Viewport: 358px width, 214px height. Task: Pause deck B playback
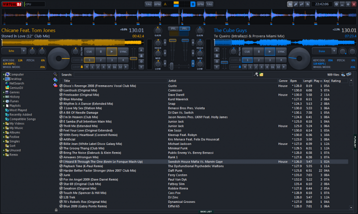259,52
